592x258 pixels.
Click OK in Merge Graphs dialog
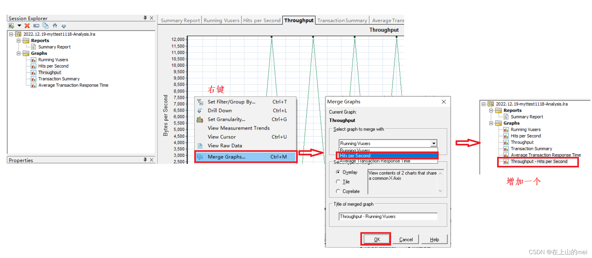click(377, 240)
